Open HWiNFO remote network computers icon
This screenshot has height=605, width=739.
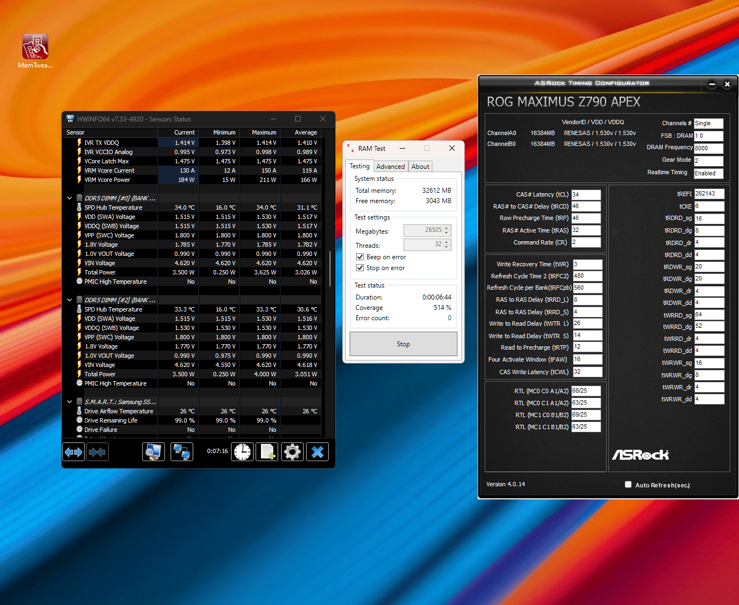tap(182, 452)
